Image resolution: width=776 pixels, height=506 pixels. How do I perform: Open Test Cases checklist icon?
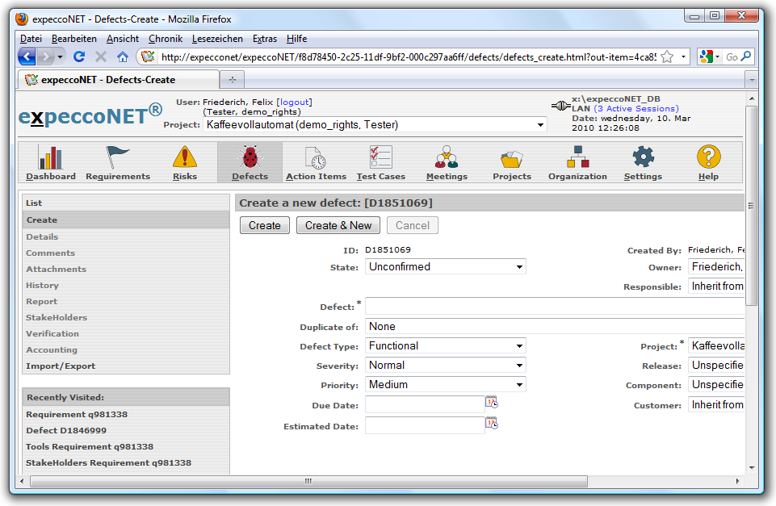click(x=380, y=157)
